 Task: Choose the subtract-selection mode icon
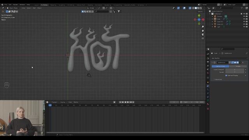(12, 11)
